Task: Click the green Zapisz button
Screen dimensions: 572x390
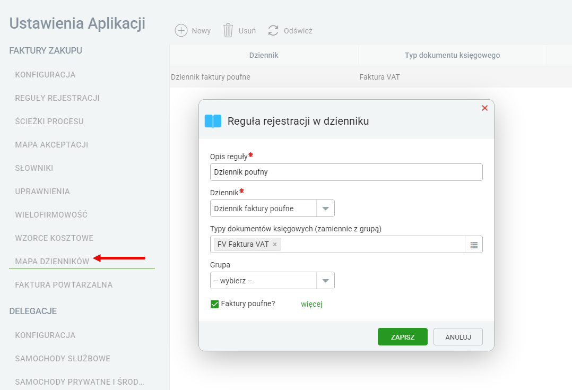Action: click(403, 337)
